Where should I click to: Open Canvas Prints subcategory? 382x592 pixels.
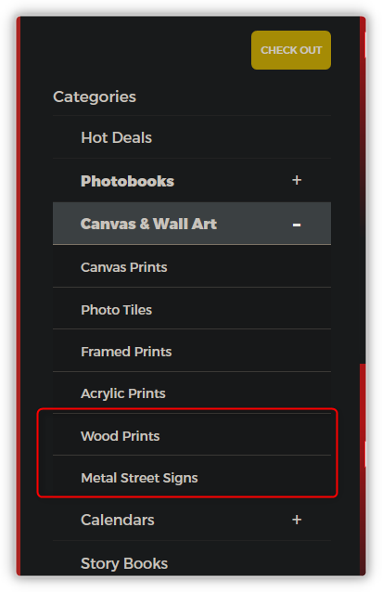[123, 267]
